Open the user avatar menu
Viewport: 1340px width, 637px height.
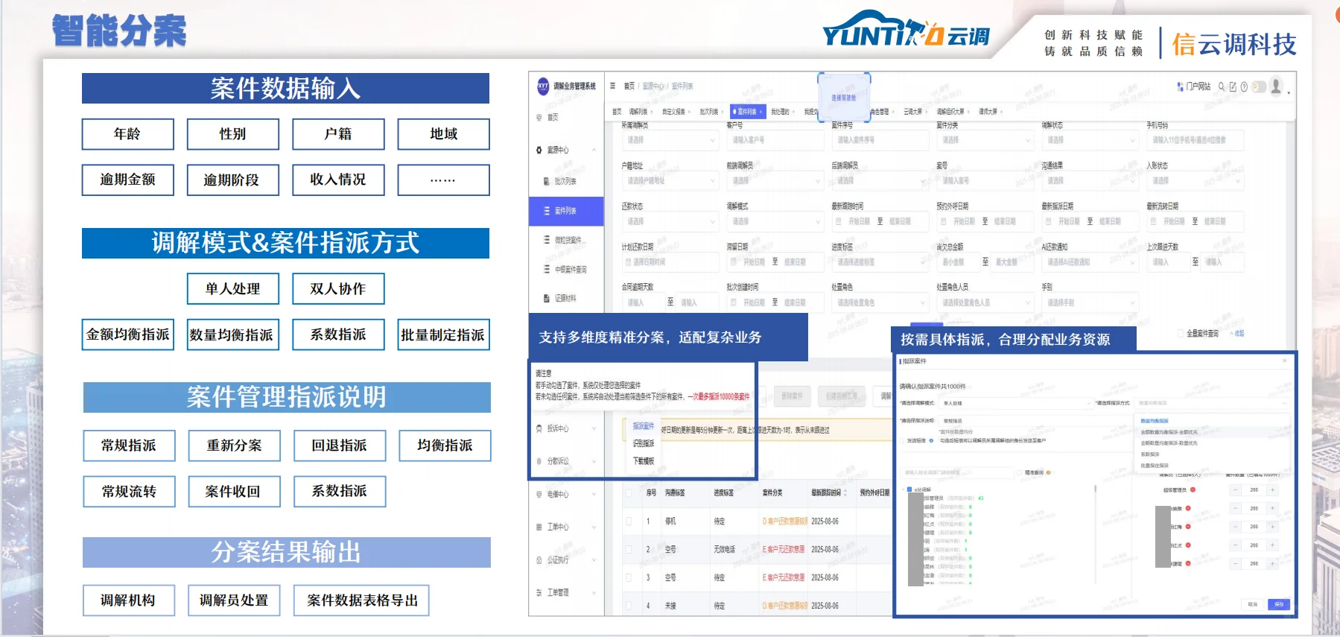(1276, 86)
